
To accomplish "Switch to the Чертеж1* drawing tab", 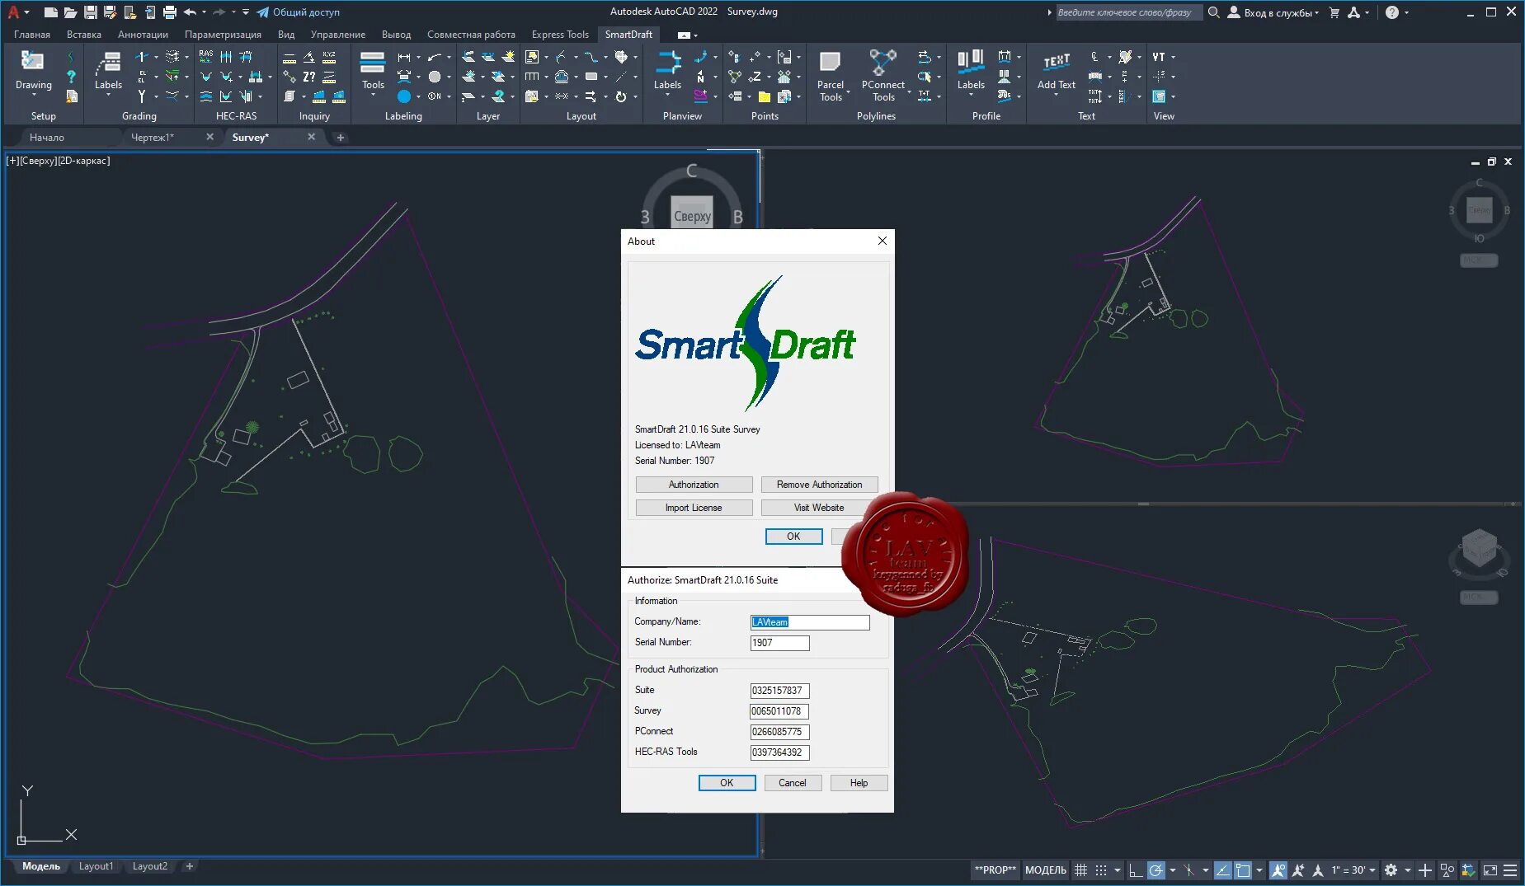I will click(153, 138).
